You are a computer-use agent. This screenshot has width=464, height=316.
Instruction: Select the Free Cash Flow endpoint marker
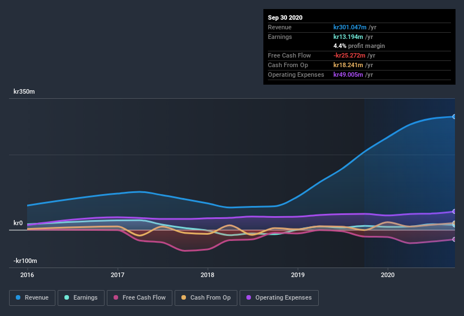(x=454, y=239)
